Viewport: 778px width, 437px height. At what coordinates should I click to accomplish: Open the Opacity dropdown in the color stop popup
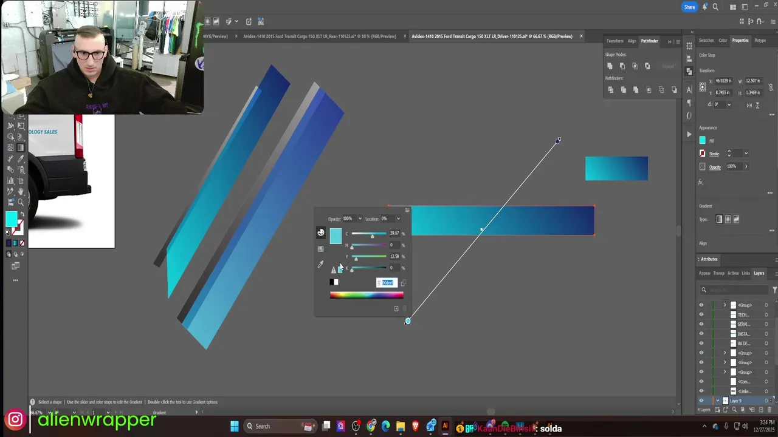(360, 218)
